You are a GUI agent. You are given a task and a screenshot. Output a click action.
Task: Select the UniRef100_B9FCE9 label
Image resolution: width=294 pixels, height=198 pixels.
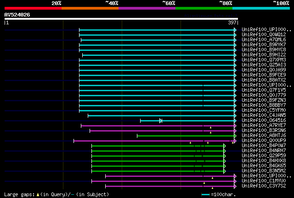264,75
